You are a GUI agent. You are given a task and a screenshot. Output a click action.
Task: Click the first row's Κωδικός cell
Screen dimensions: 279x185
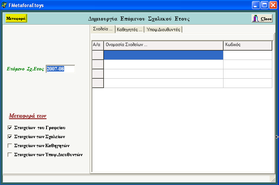[247, 55]
